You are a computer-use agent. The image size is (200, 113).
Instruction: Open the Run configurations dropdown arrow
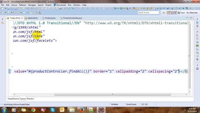click(124, 8)
